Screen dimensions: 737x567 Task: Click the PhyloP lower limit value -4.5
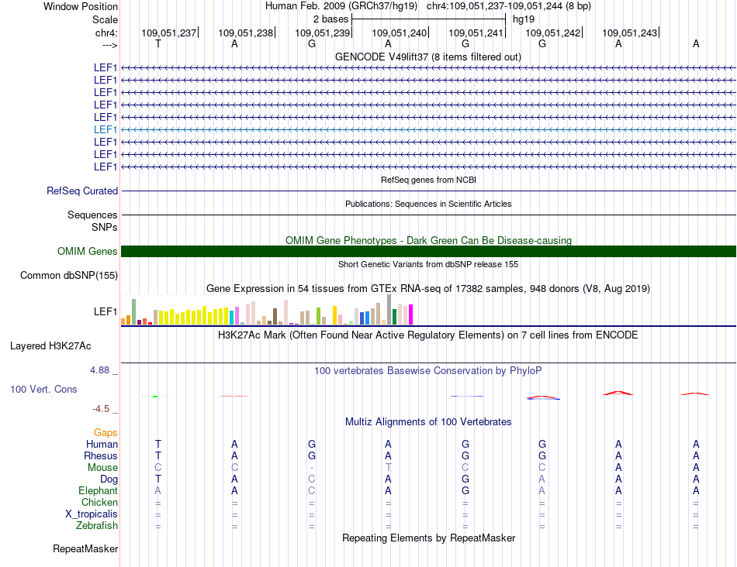tap(101, 409)
